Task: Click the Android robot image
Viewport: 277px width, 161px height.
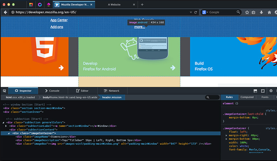Action: tap(130, 49)
